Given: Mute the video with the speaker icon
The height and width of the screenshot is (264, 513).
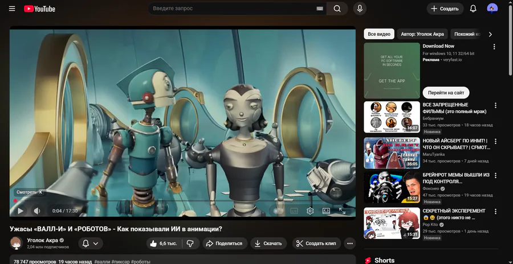Looking at the screenshot, I should [x=37, y=211].
